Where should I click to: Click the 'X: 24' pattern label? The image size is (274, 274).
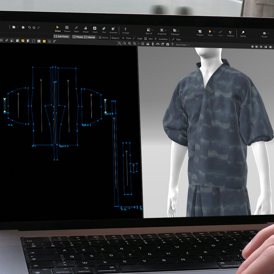[124, 209]
